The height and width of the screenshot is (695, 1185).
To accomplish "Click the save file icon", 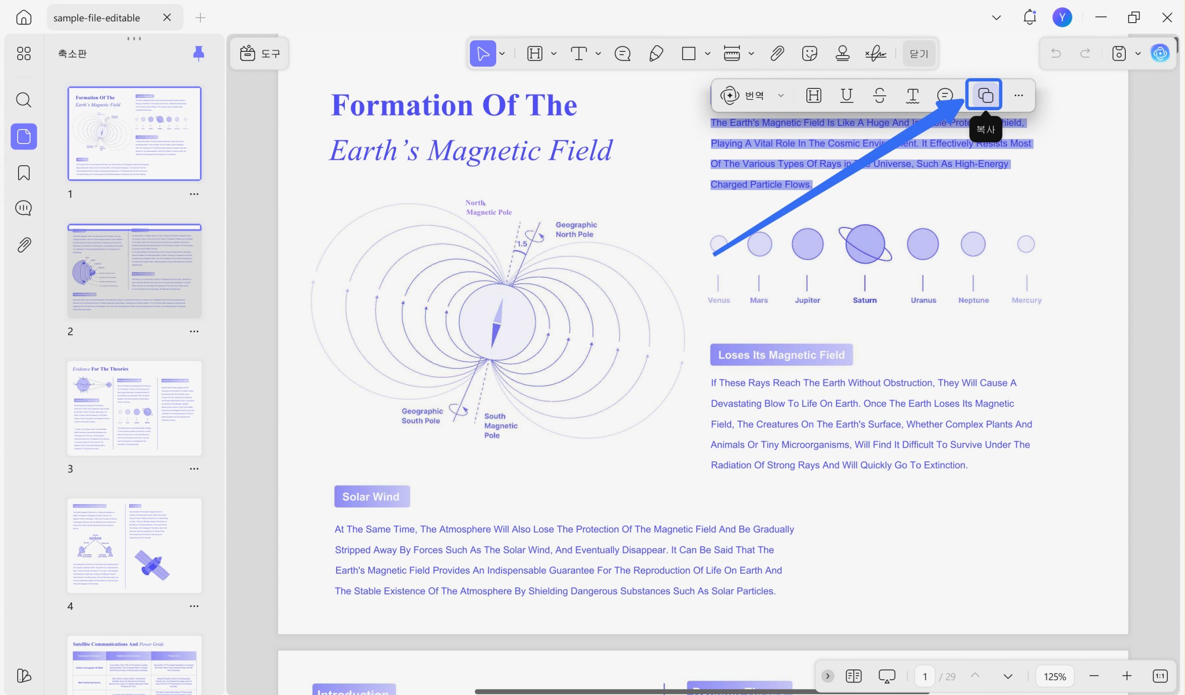I will point(1119,54).
